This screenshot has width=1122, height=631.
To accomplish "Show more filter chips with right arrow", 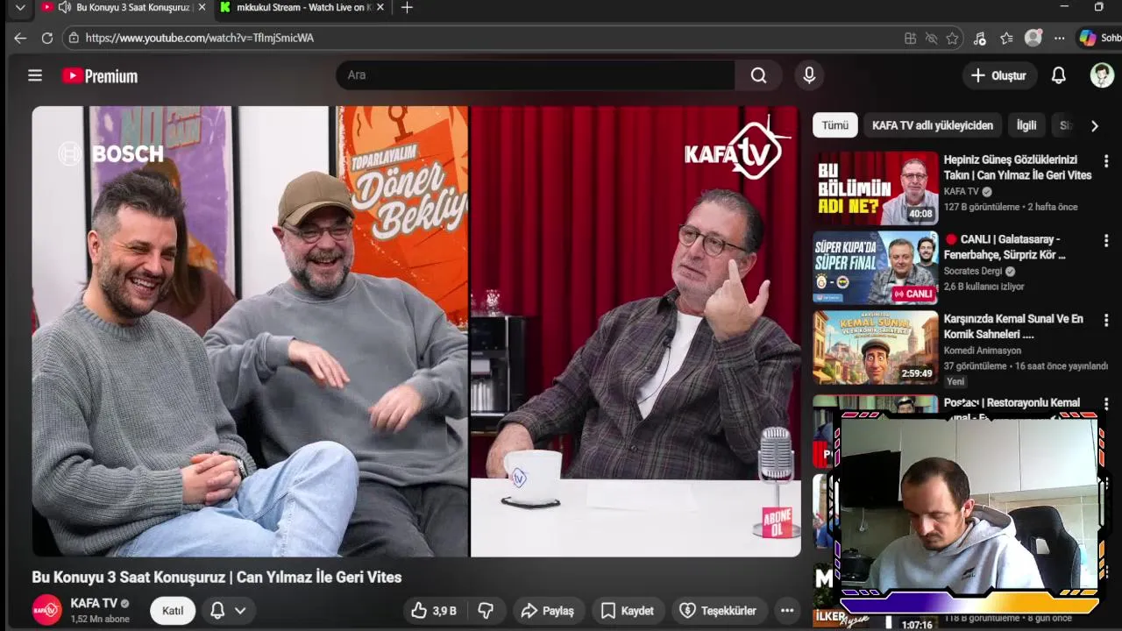I will click(1094, 125).
